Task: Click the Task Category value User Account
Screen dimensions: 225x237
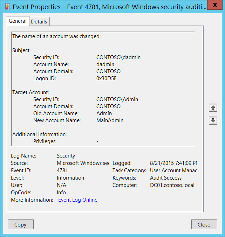Action: [173, 170]
